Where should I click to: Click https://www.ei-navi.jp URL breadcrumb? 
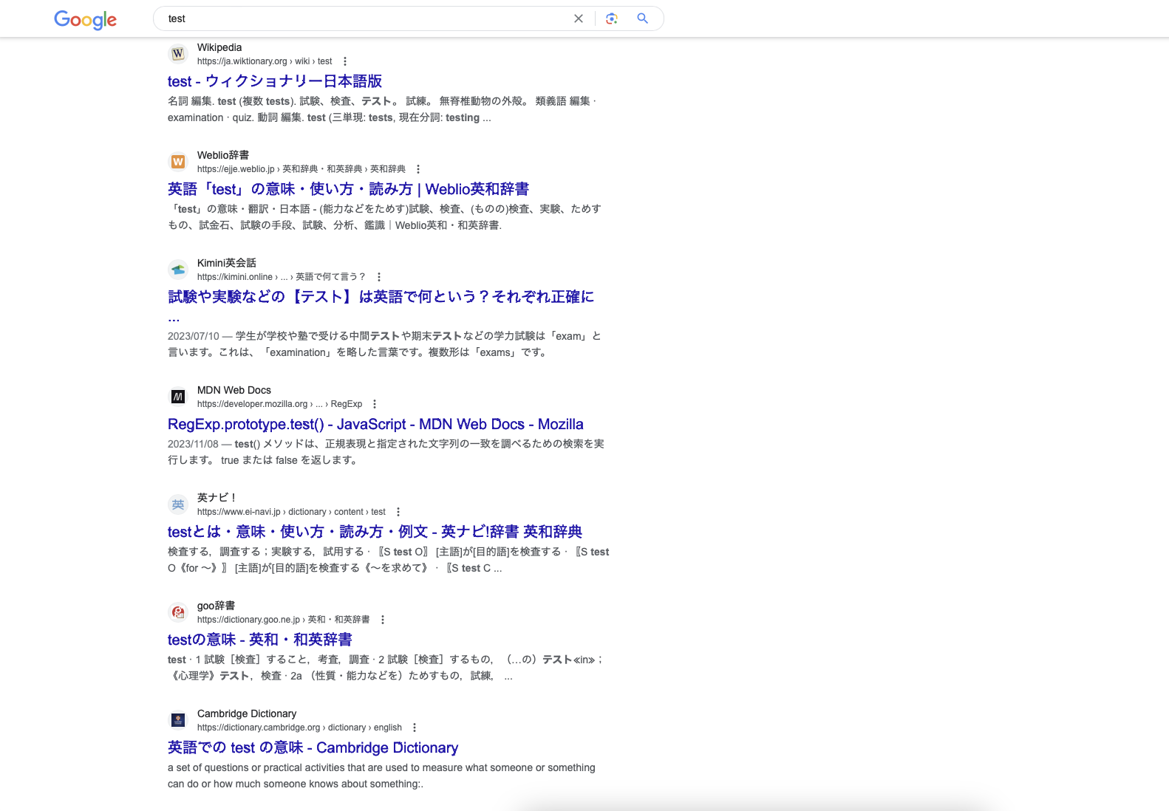(291, 512)
